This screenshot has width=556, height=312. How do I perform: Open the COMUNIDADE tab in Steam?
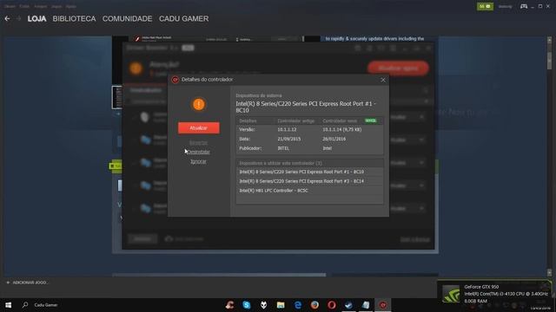(x=128, y=19)
